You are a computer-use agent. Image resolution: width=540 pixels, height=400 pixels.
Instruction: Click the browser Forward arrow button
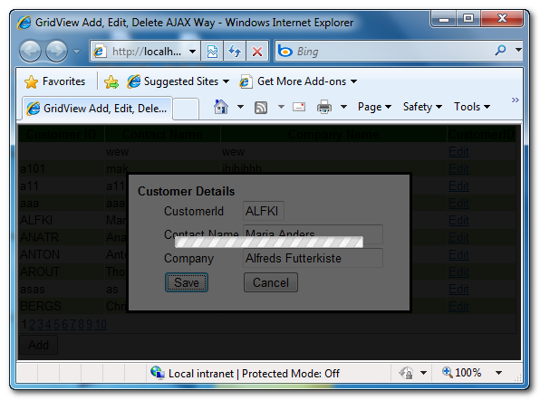pyautogui.click(x=56, y=52)
